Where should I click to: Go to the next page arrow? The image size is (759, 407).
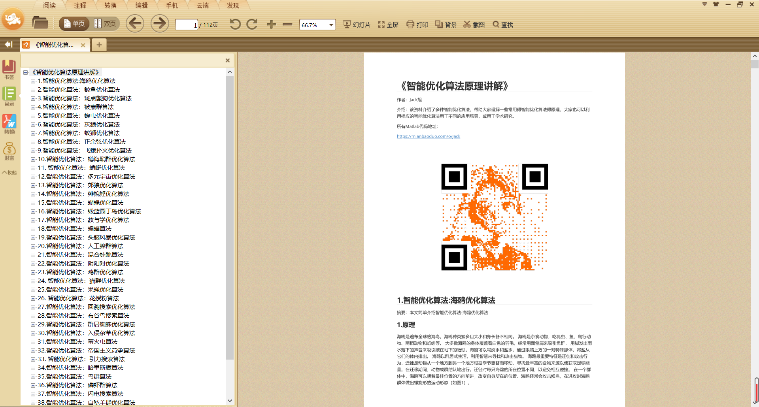(160, 24)
